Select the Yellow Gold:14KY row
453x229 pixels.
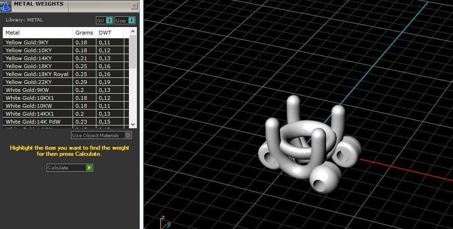tap(66, 58)
